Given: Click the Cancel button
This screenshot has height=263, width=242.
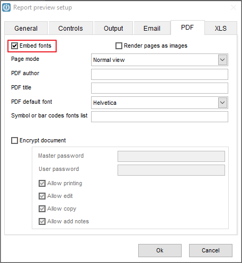Looking at the screenshot, I should pos(211,250).
